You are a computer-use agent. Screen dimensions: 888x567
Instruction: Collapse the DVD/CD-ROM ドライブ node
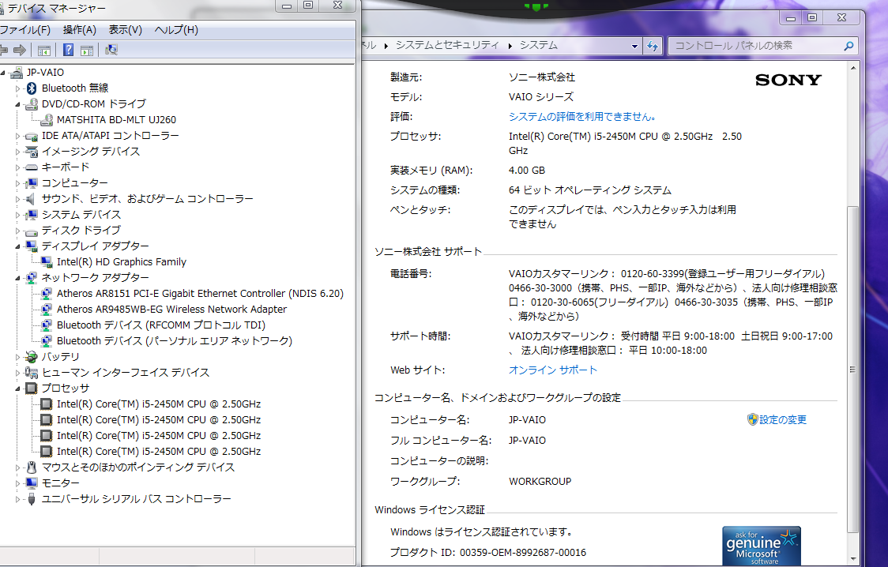(17, 104)
